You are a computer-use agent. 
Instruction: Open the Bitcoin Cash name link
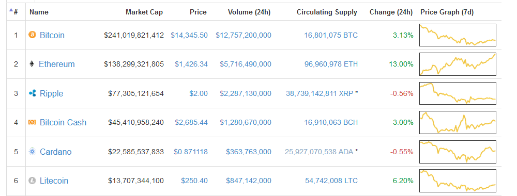point(63,122)
